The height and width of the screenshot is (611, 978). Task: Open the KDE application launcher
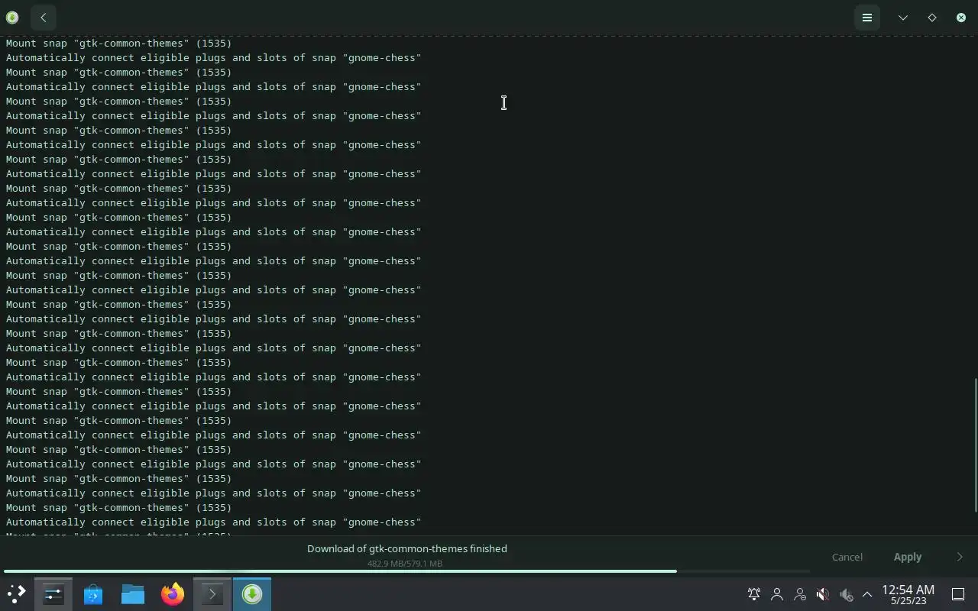coord(16,594)
